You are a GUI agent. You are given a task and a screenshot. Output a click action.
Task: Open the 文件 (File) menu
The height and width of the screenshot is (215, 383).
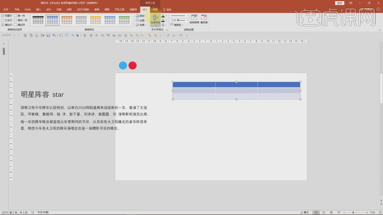6,10
